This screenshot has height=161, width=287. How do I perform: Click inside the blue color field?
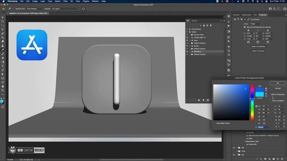(x=231, y=102)
